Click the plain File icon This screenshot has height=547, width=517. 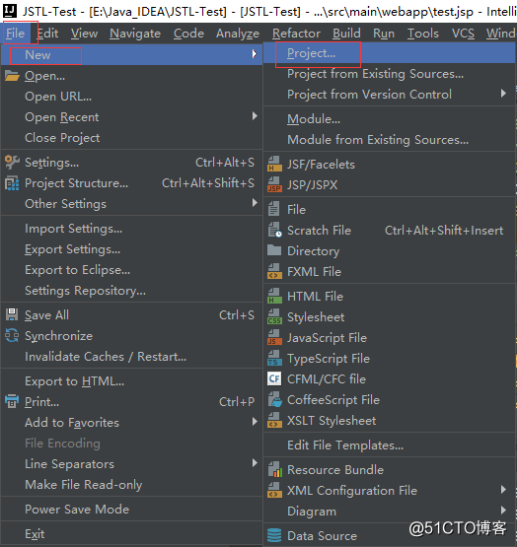[274, 209]
